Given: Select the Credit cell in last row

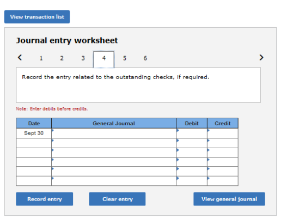Looking at the screenshot, I should [x=223, y=181].
